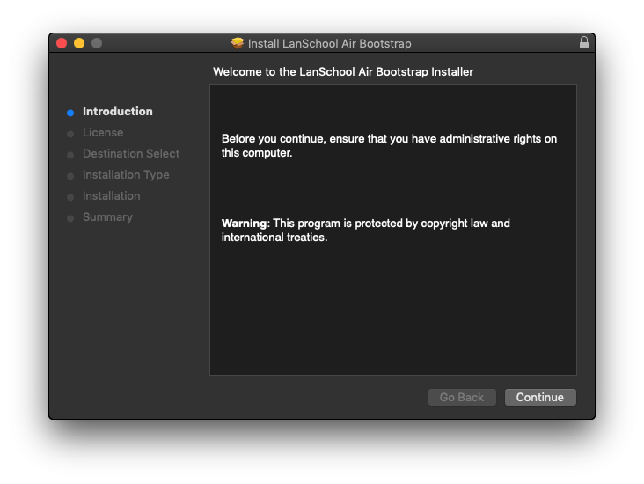Select the Installation Type step
This screenshot has height=484, width=644.
(x=126, y=174)
